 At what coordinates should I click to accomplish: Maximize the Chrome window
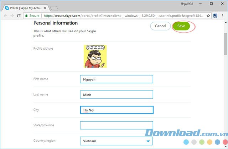211,4
